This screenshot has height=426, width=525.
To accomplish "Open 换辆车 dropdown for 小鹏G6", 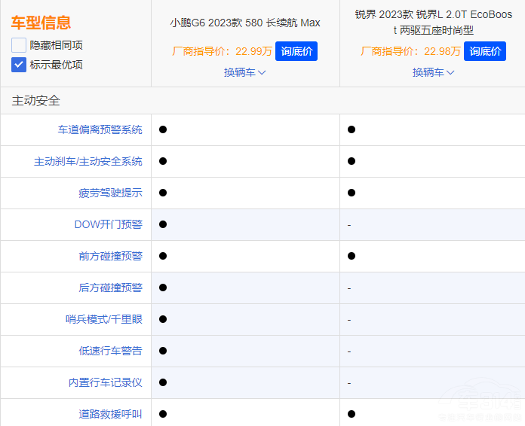I will (244, 72).
